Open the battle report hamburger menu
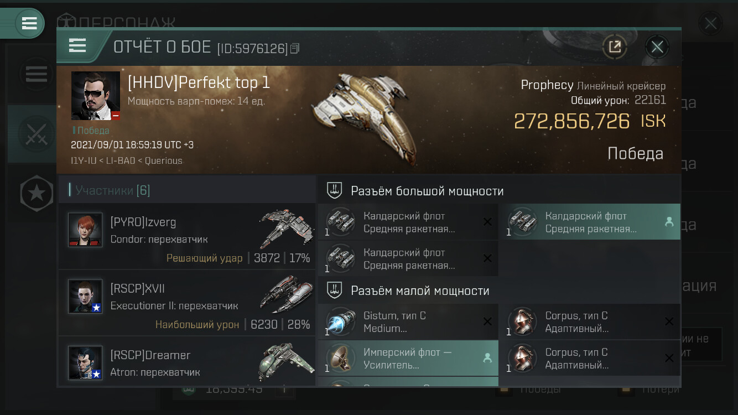Image resolution: width=738 pixels, height=415 pixels. click(77, 45)
